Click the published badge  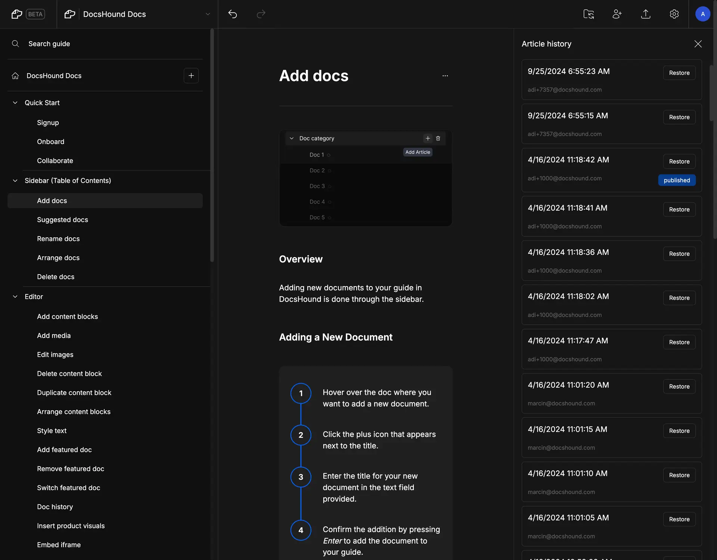coord(677,180)
